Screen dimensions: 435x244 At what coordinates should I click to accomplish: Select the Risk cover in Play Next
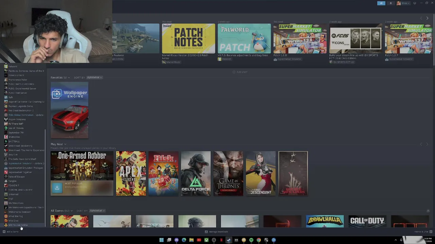(x=163, y=174)
